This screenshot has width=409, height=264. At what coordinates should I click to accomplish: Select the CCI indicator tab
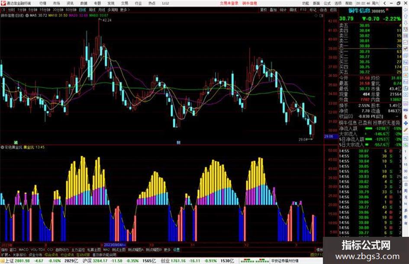pos(50,250)
